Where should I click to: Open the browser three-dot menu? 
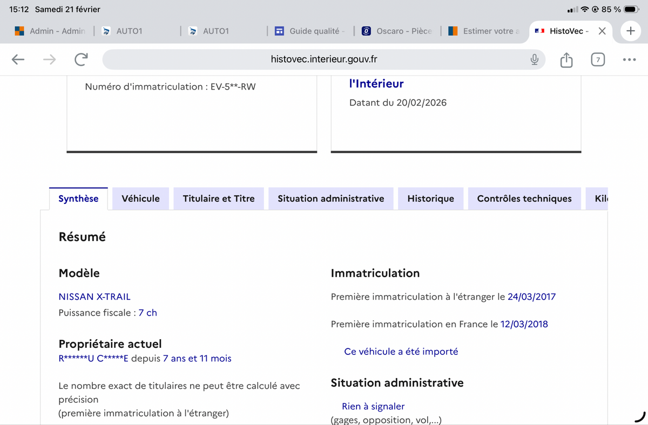pos(629,60)
